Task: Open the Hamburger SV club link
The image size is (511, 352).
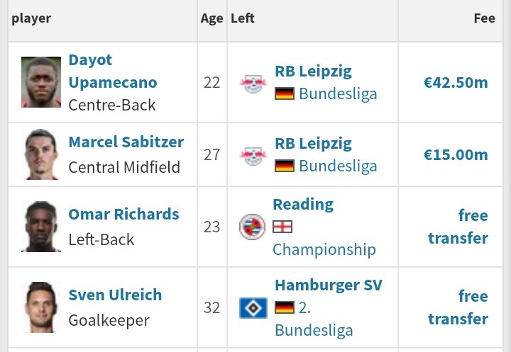Action: [x=329, y=285]
